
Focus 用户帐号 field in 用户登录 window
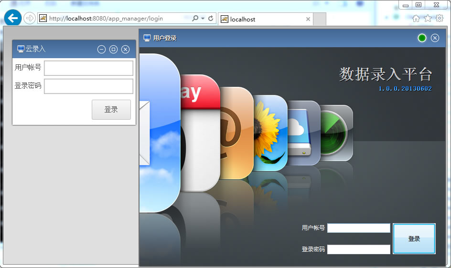coord(359,228)
